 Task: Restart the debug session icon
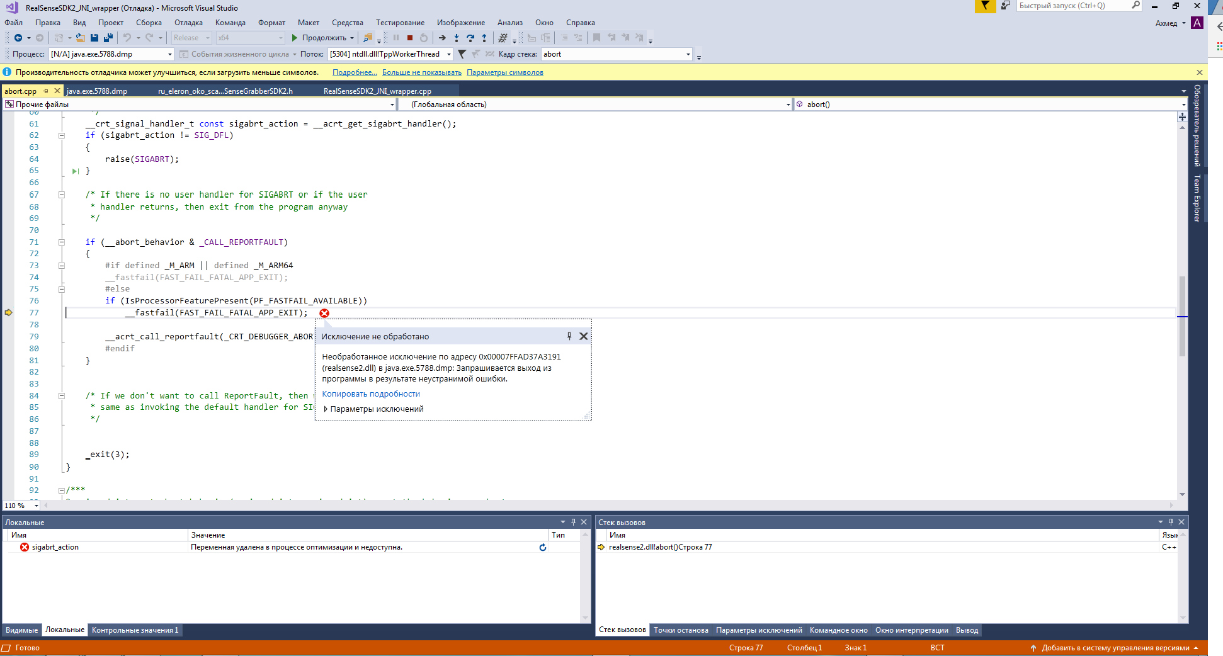(423, 38)
